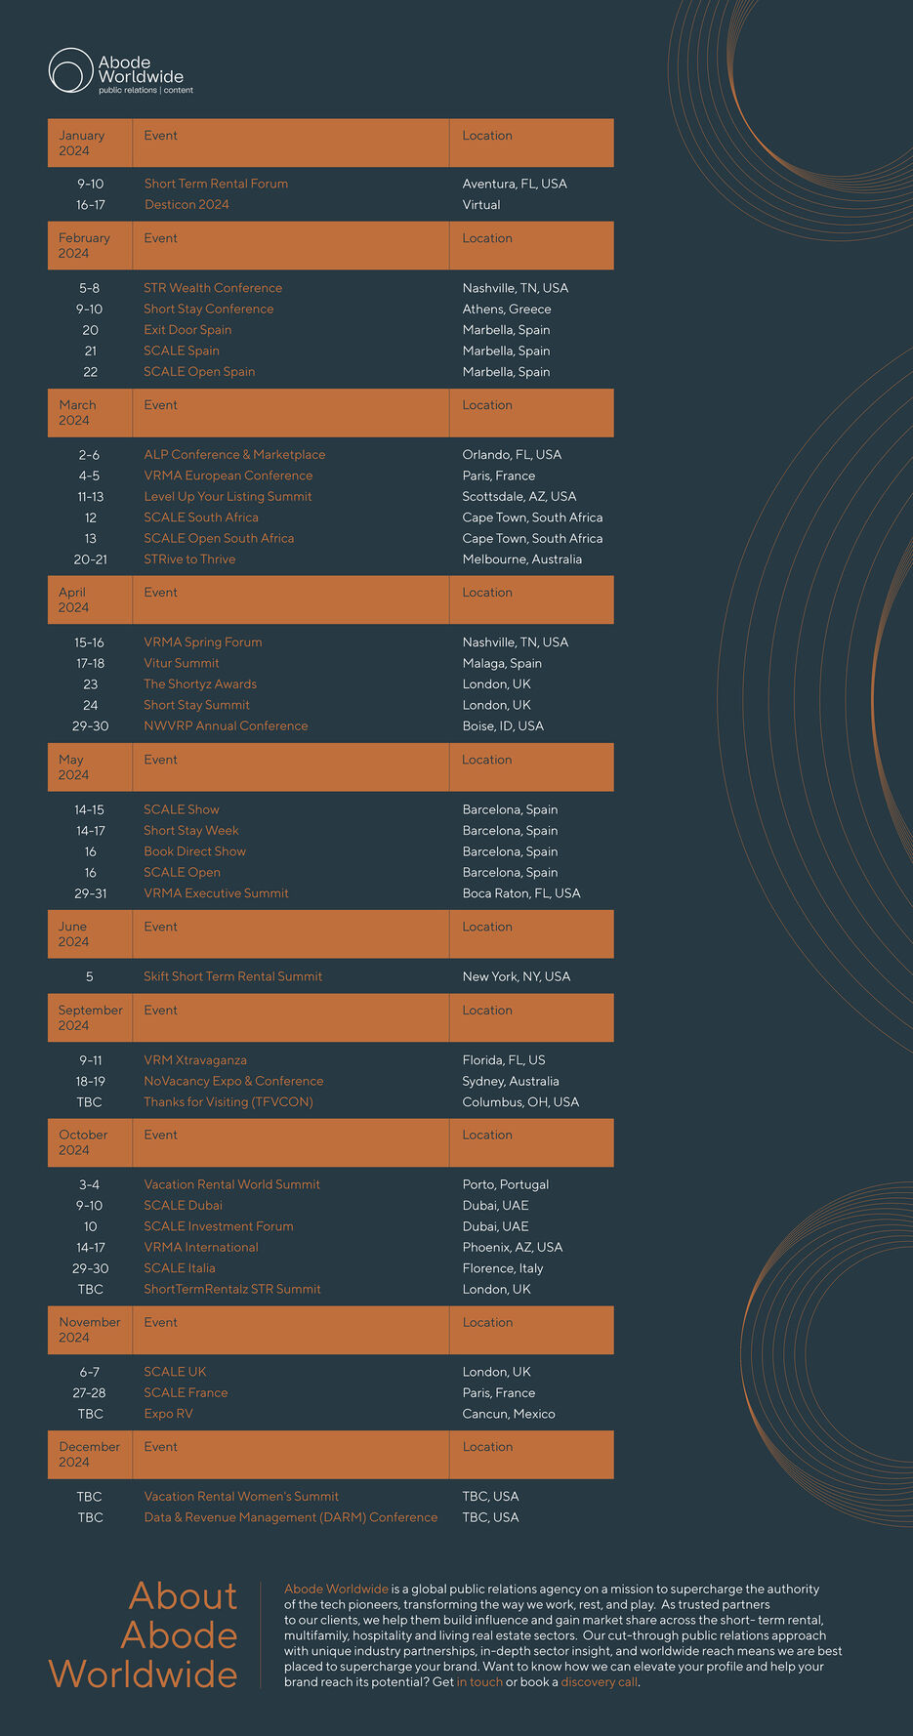
Task: Open the SCALE Italia event link
Action: pyautogui.click(x=180, y=1269)
